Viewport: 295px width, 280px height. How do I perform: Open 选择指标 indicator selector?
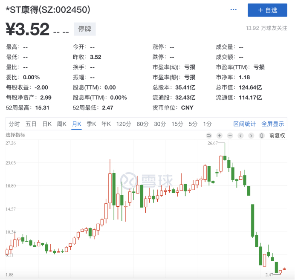pos(15,135)
